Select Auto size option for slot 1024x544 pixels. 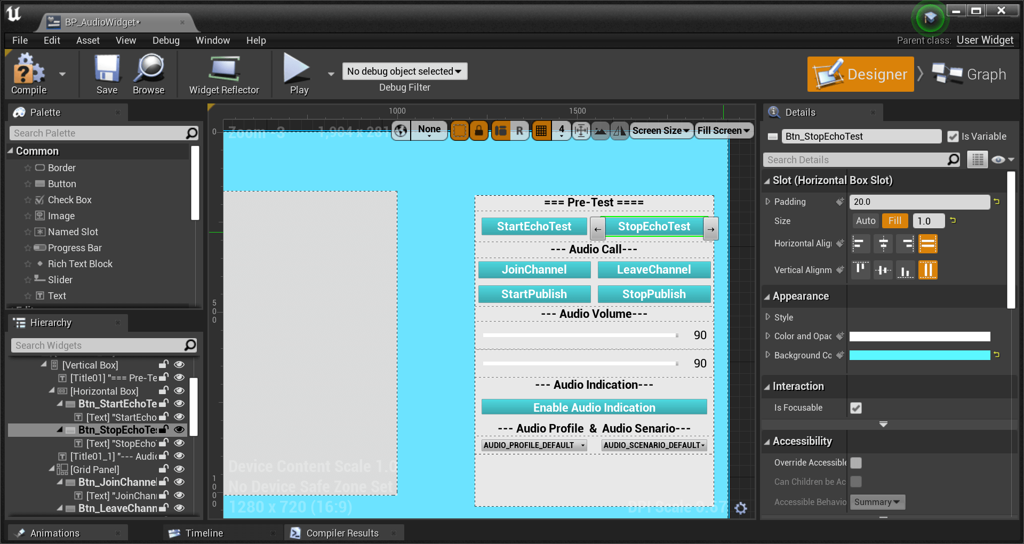(866, 221)
